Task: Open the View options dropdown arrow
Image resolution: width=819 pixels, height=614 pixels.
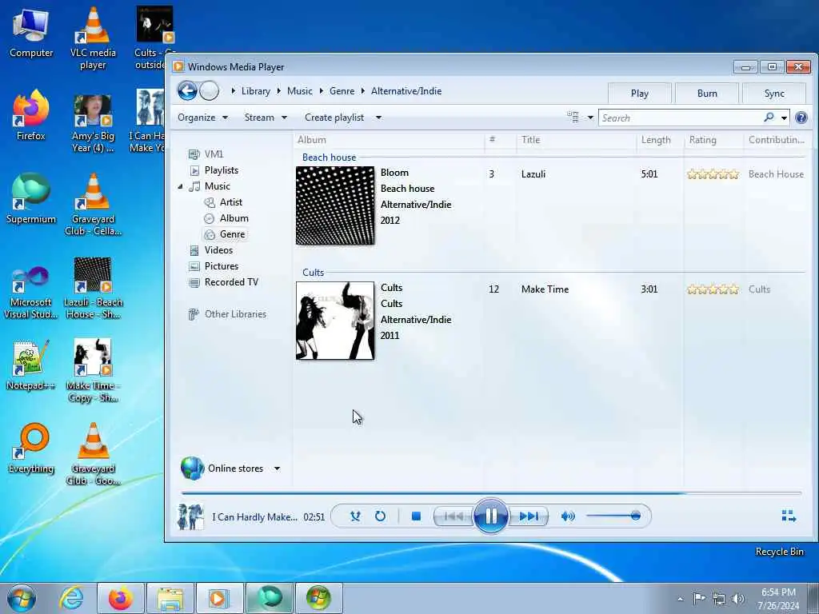Action: 590,118
